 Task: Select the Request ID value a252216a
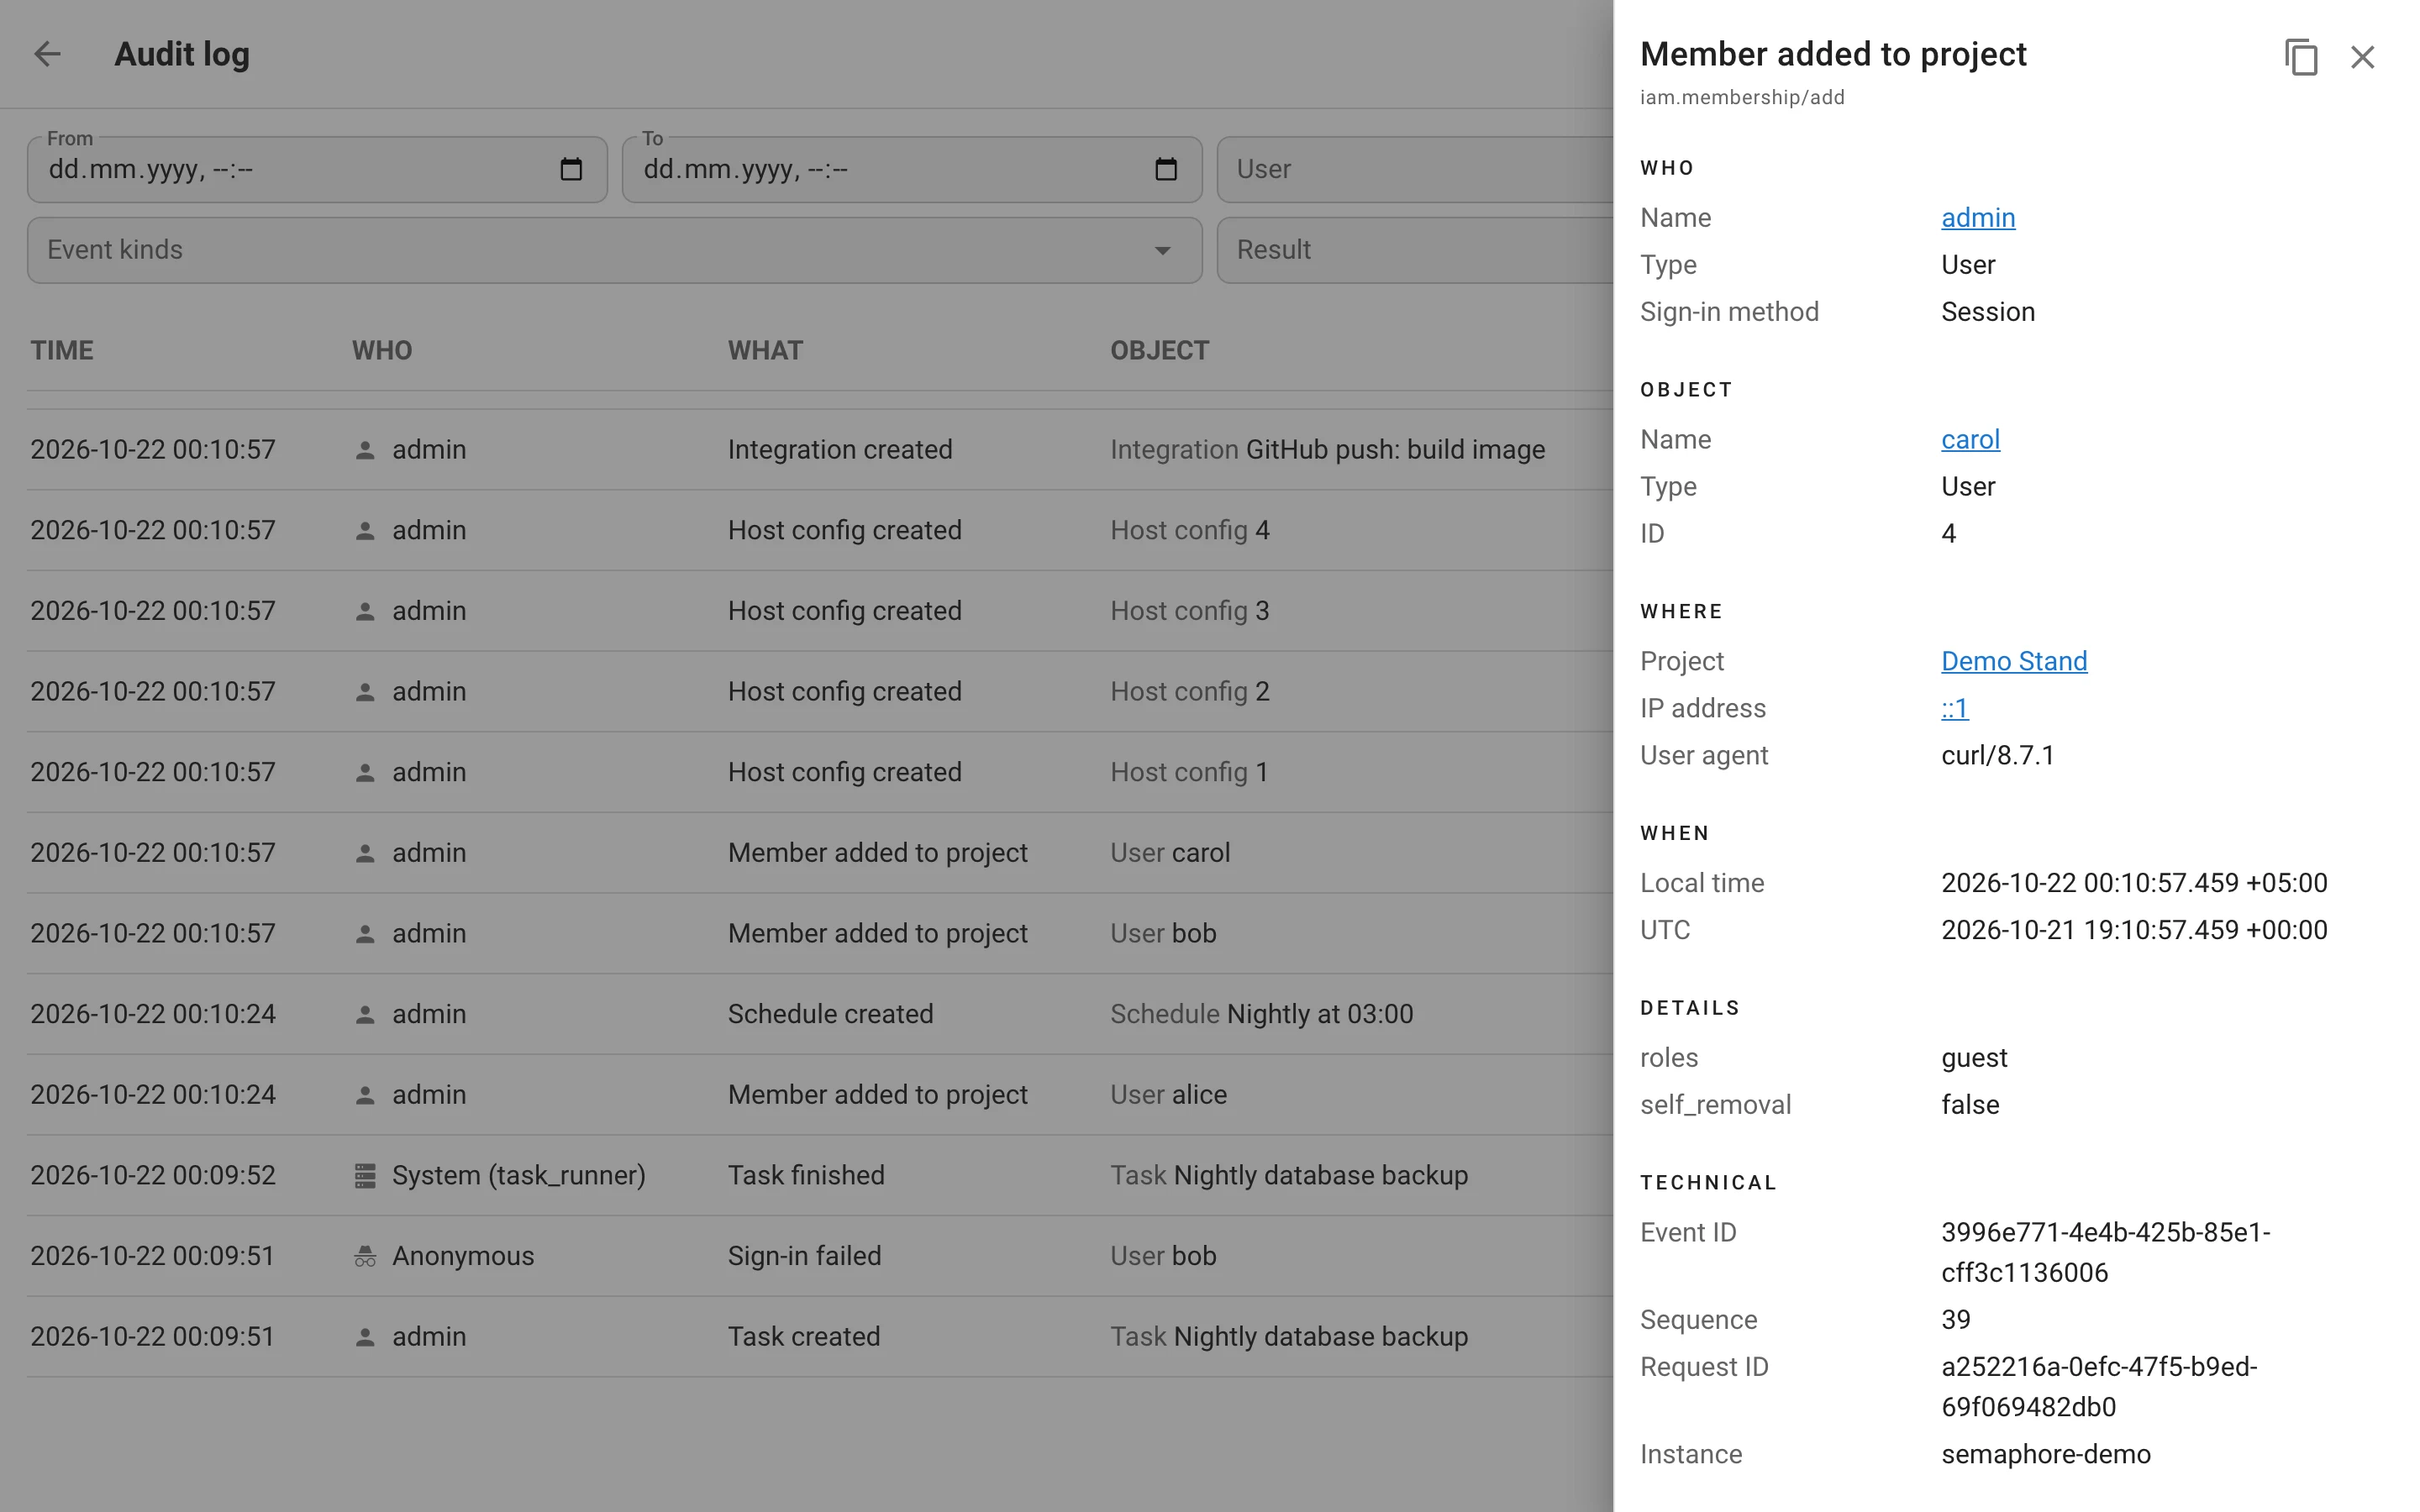2099,1387
